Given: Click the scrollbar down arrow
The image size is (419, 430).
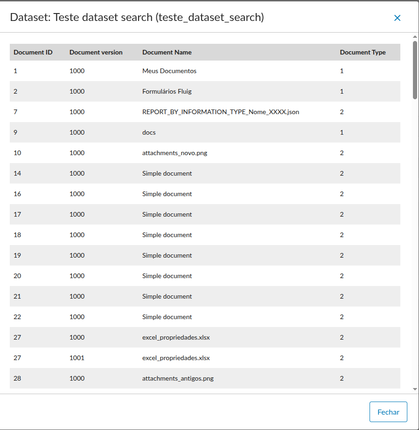Looking at the screenshot, I should pos(415,389).
